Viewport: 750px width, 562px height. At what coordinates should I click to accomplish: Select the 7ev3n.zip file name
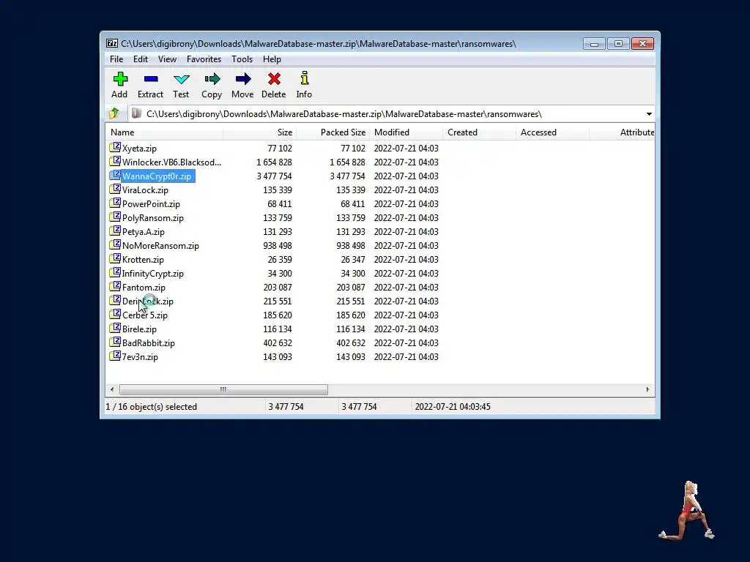(x=140, y=357)
